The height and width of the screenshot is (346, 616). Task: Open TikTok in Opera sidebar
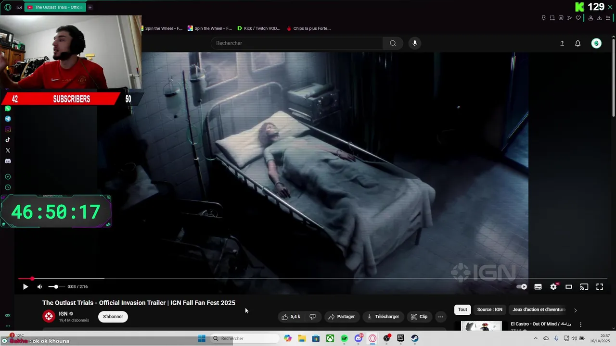pos(8,140)
